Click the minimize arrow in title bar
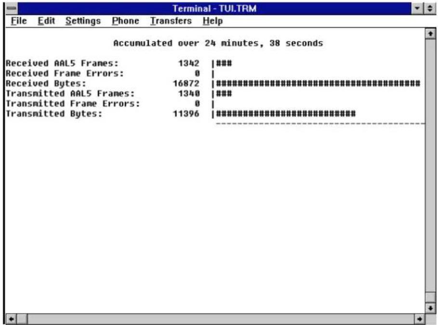This screenshot has width=438, height=325. 417,8
